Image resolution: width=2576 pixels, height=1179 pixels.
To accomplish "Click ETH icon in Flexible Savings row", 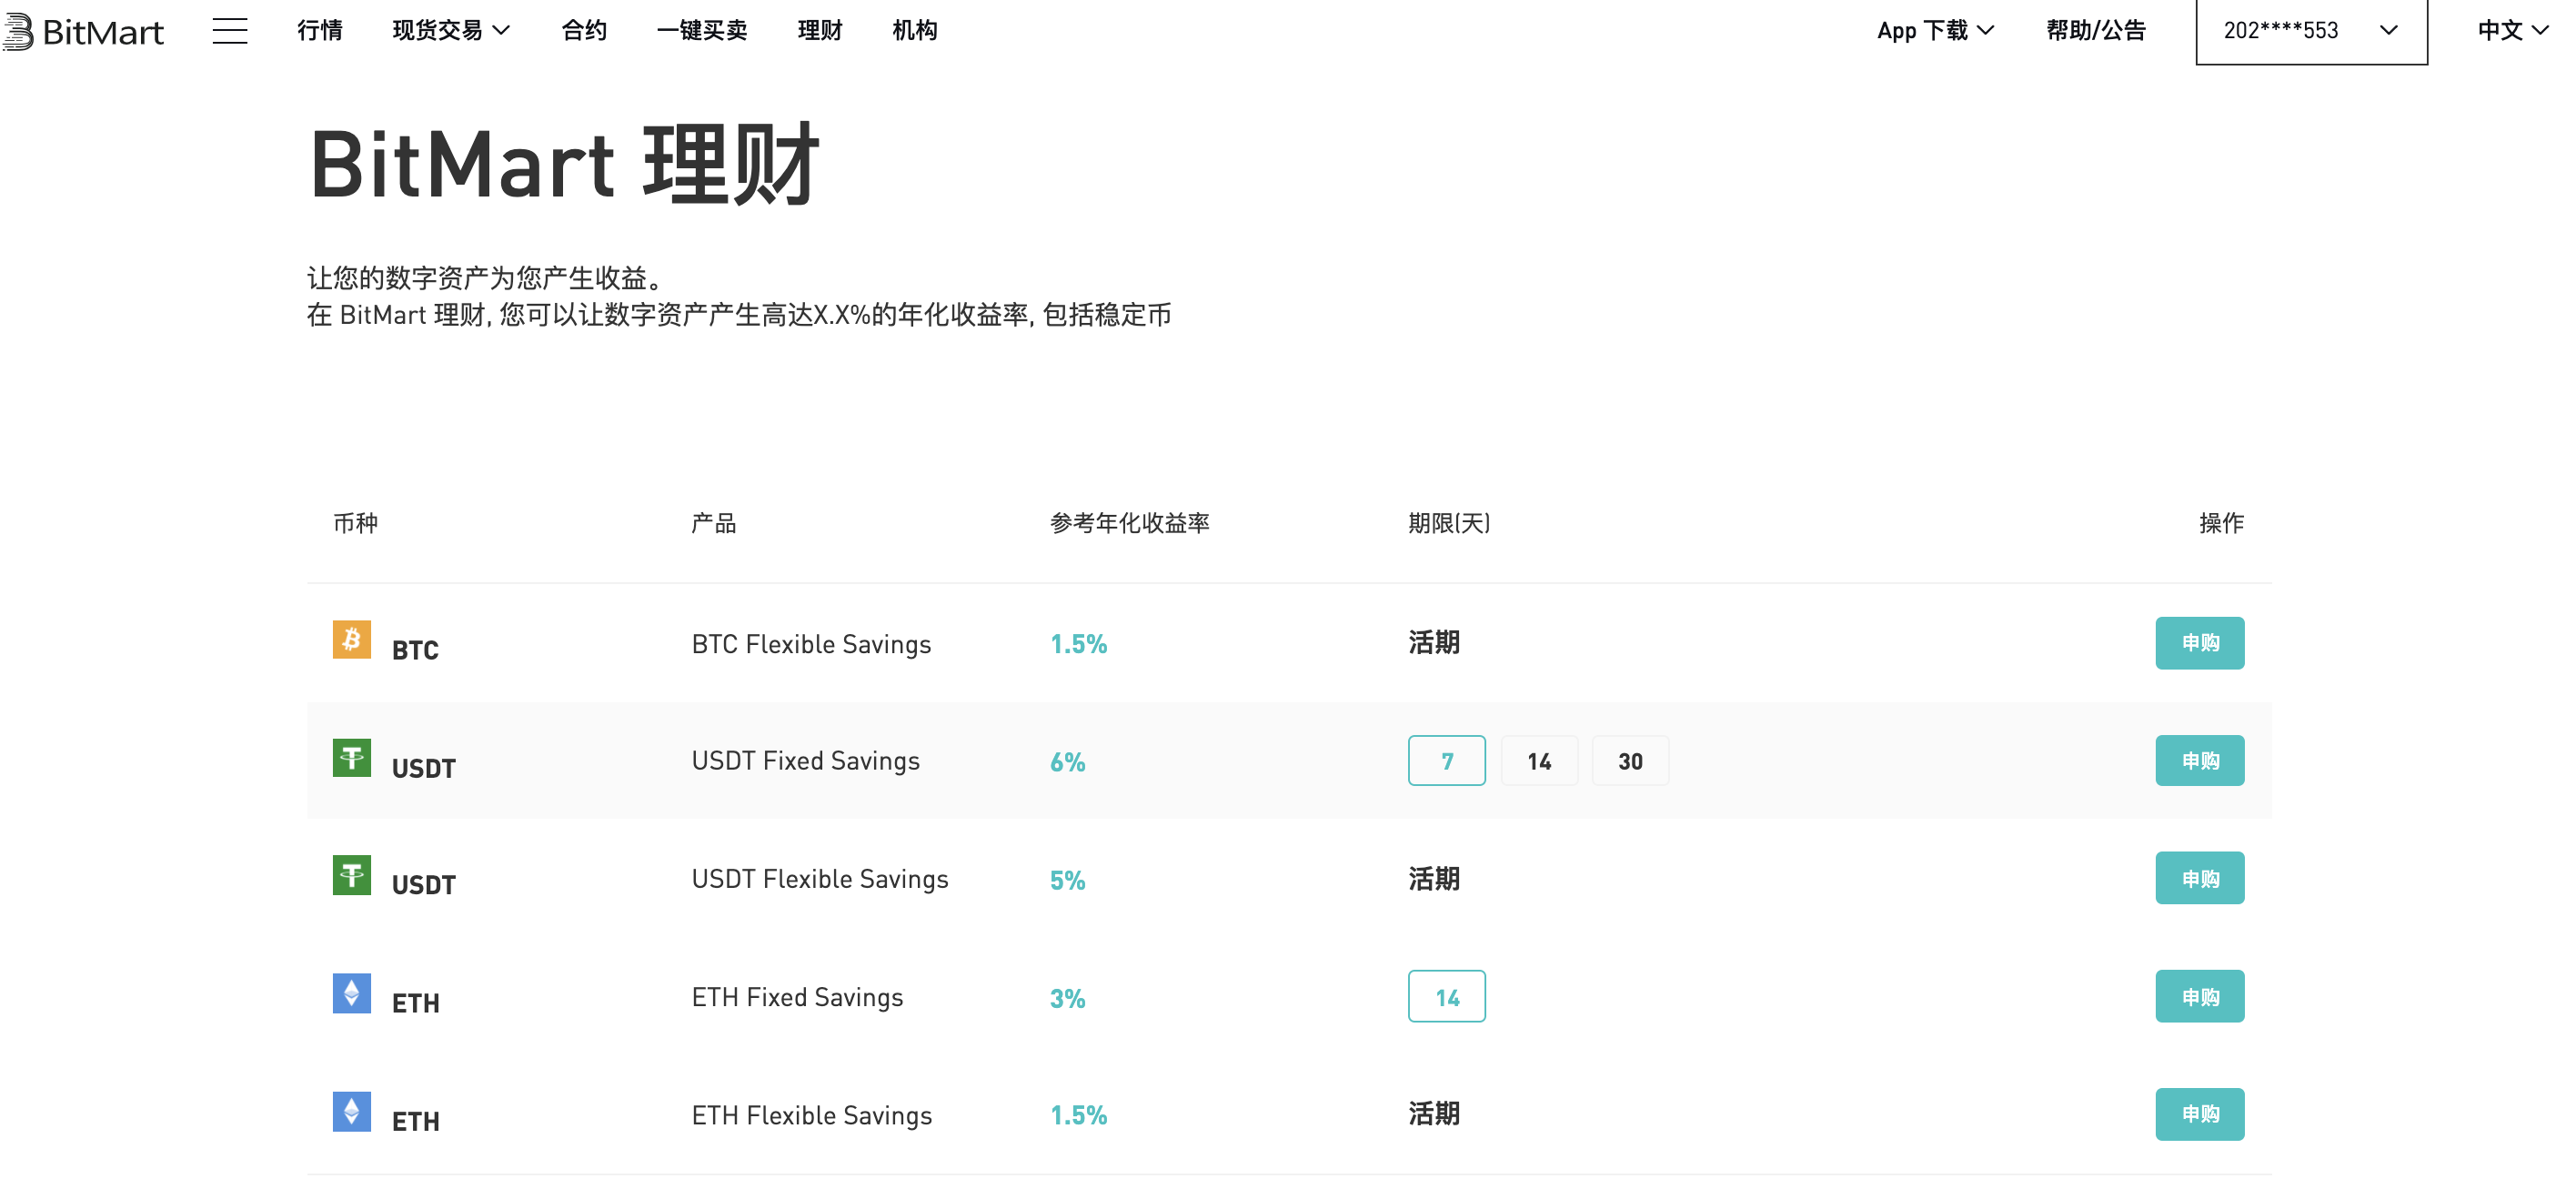I will click(352, 1111).
